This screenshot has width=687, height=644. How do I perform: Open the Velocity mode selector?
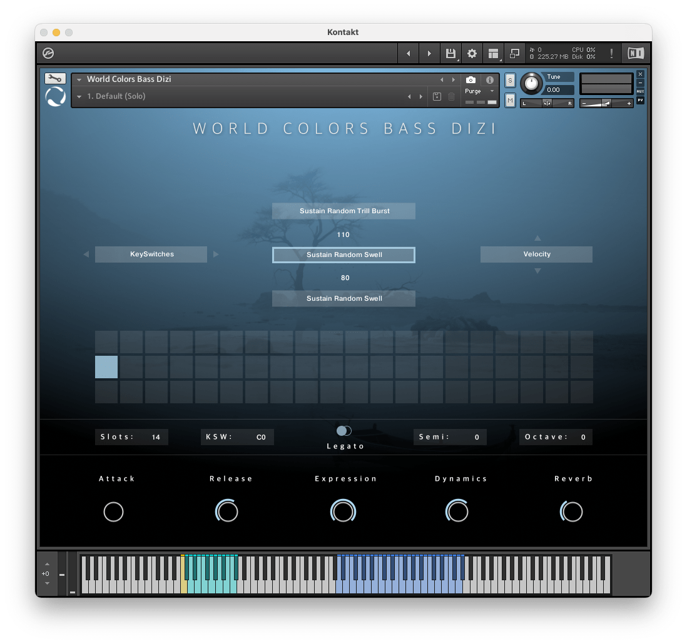pos(536,254)
